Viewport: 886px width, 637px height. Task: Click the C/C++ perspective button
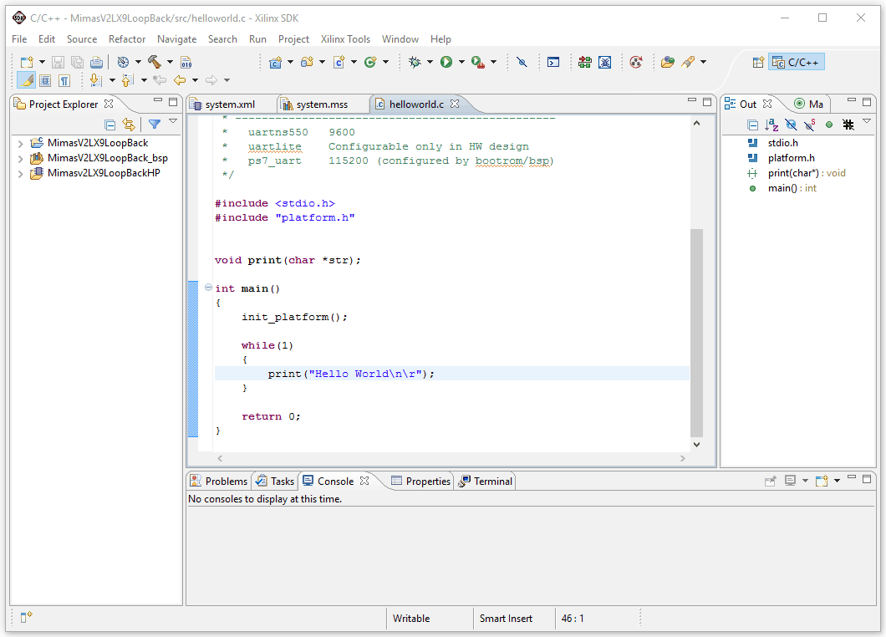pos(797,62)
